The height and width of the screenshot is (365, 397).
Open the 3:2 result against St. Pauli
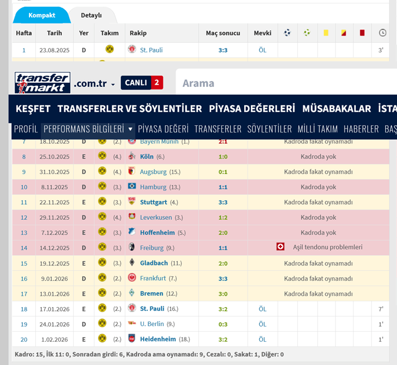(223, 309)
